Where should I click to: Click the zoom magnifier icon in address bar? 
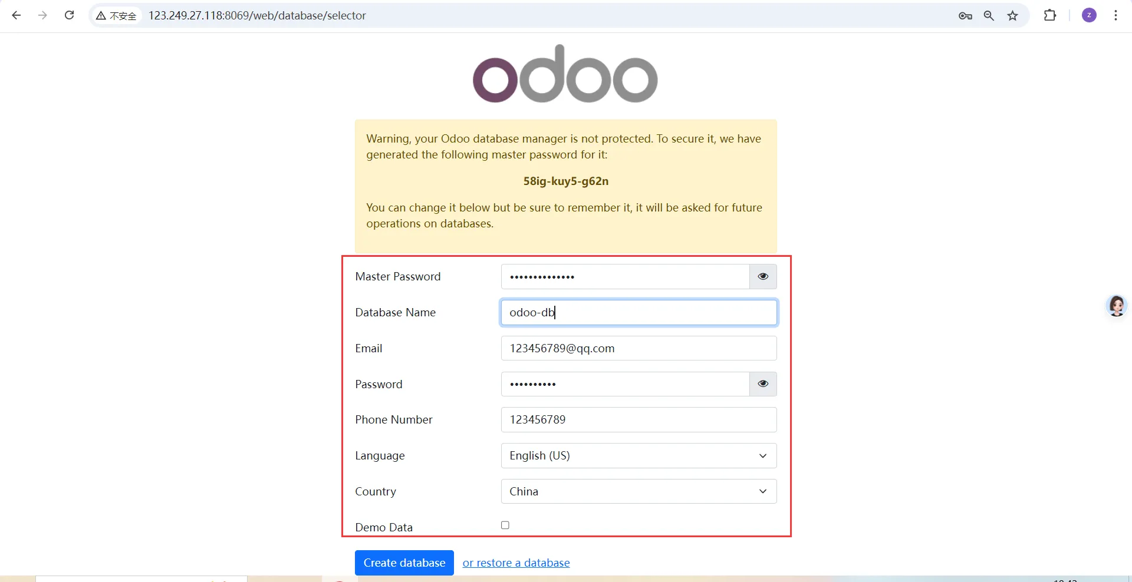coord(989,16)
